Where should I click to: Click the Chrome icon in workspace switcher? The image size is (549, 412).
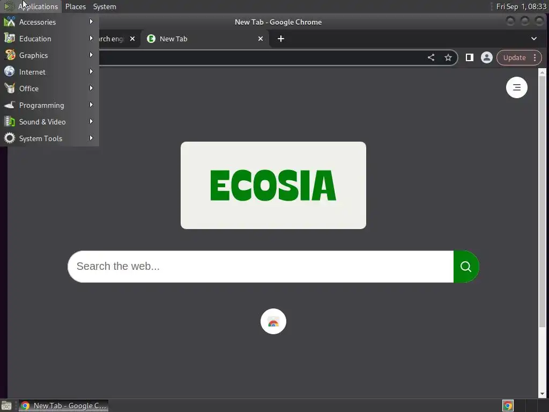508,406
